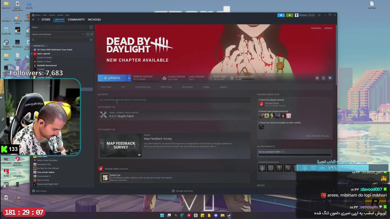Click the HORROR tag
Screen dimensions: 390x219
coord(328,28)
